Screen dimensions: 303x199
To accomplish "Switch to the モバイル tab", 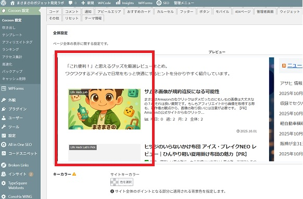I will (x=222, y=11).
